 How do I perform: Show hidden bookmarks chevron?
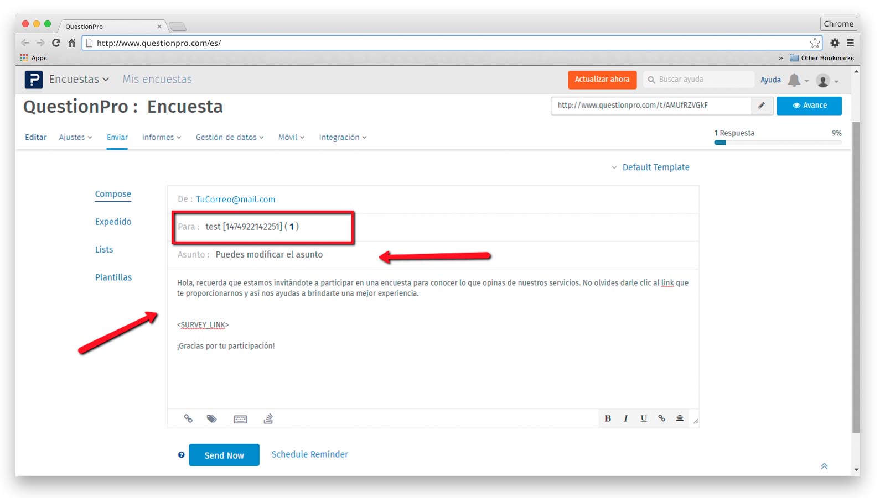(x=780, y=58)
